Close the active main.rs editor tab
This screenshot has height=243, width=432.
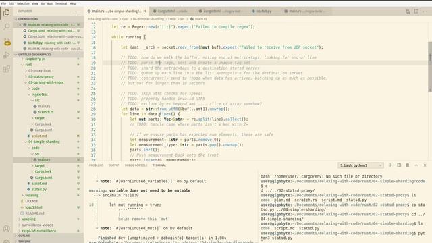(144, 11)
